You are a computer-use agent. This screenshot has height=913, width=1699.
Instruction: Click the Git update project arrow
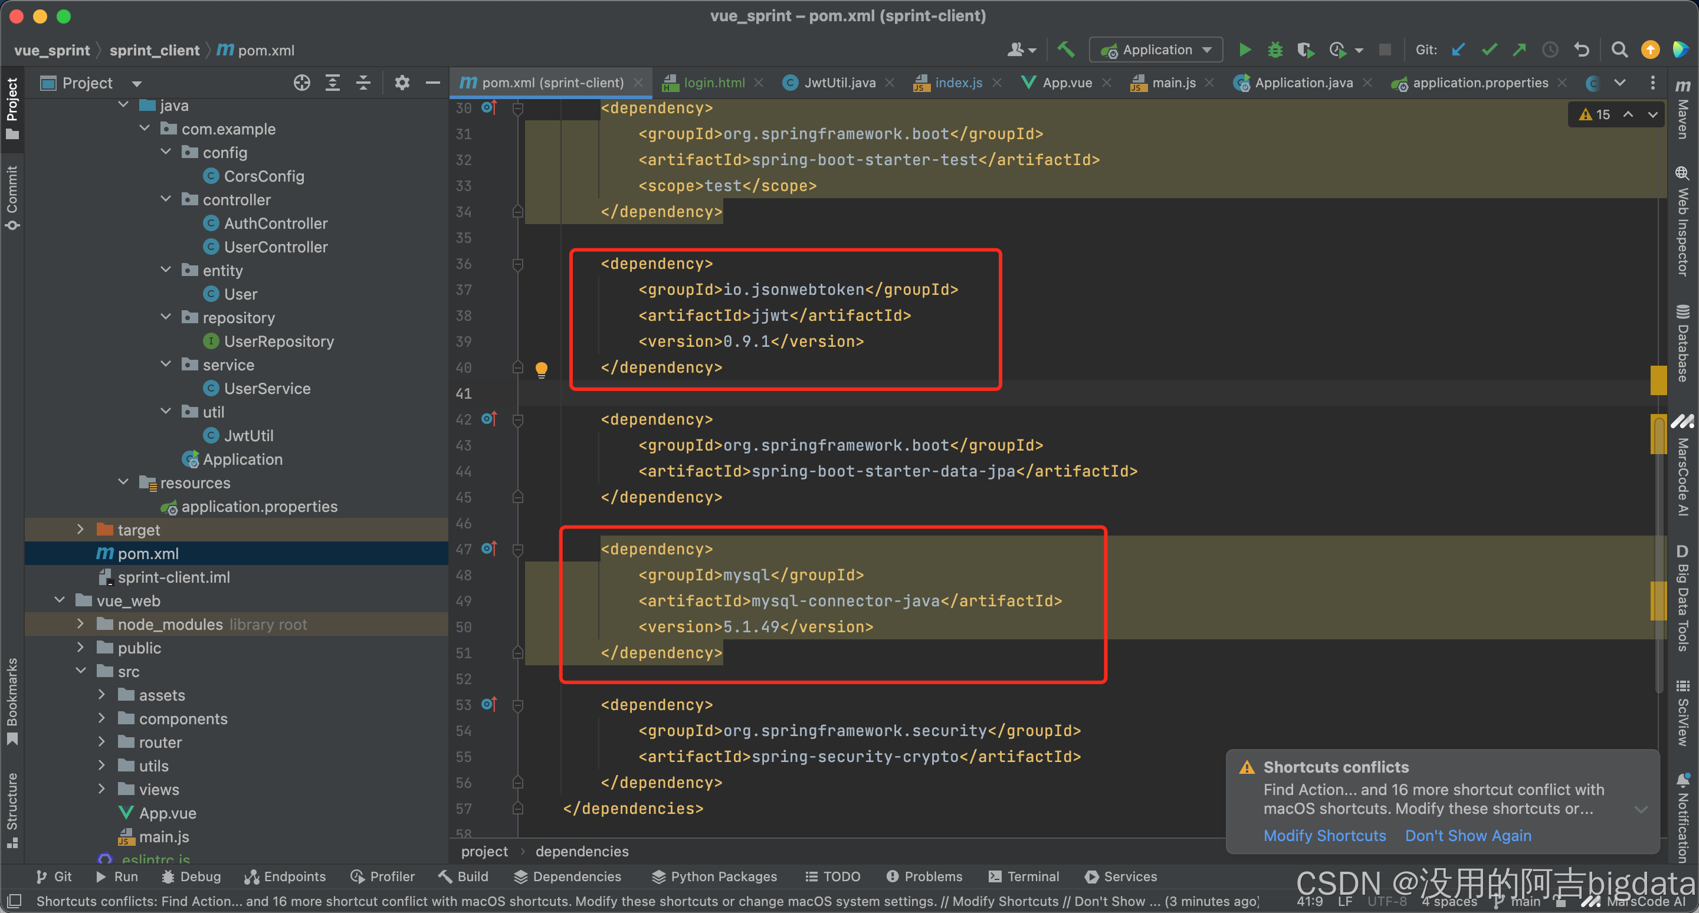[1458, 50]
